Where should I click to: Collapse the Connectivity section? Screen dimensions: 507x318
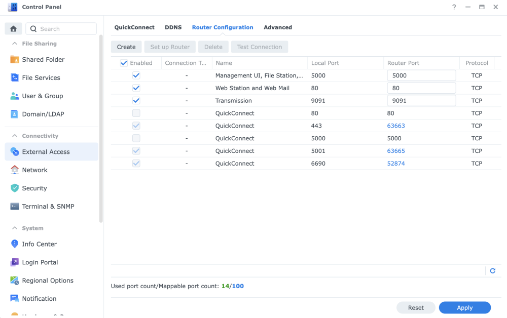[14, 136]
